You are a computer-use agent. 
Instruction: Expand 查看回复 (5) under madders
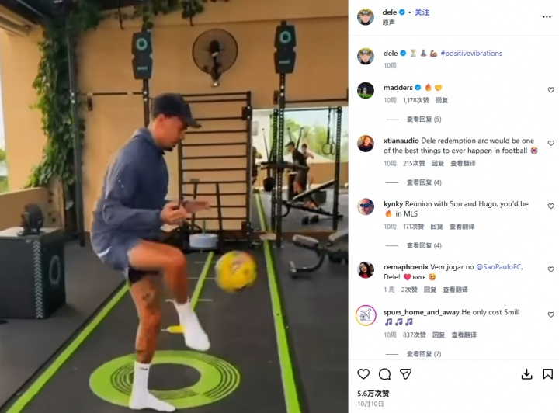(424, 119)
